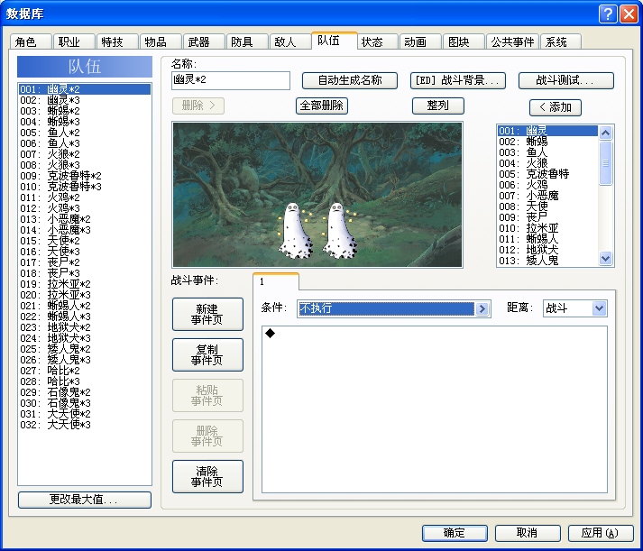Confirm with the 确定 button
Viewport: 643px width, 551px height.
point(455,533)
